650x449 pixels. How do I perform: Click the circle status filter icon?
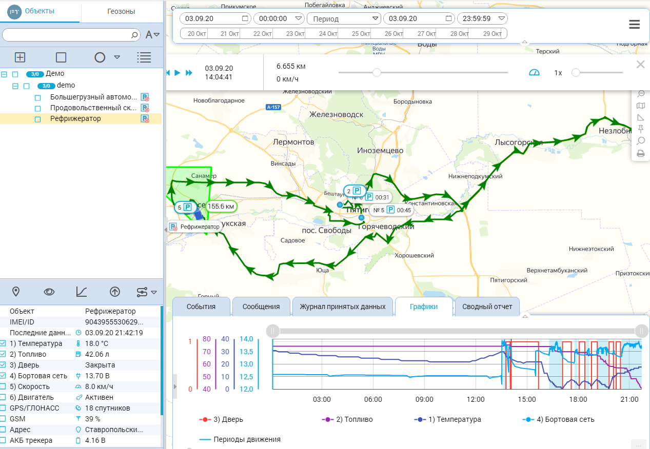pyautogui.click(x=100, y=57)
